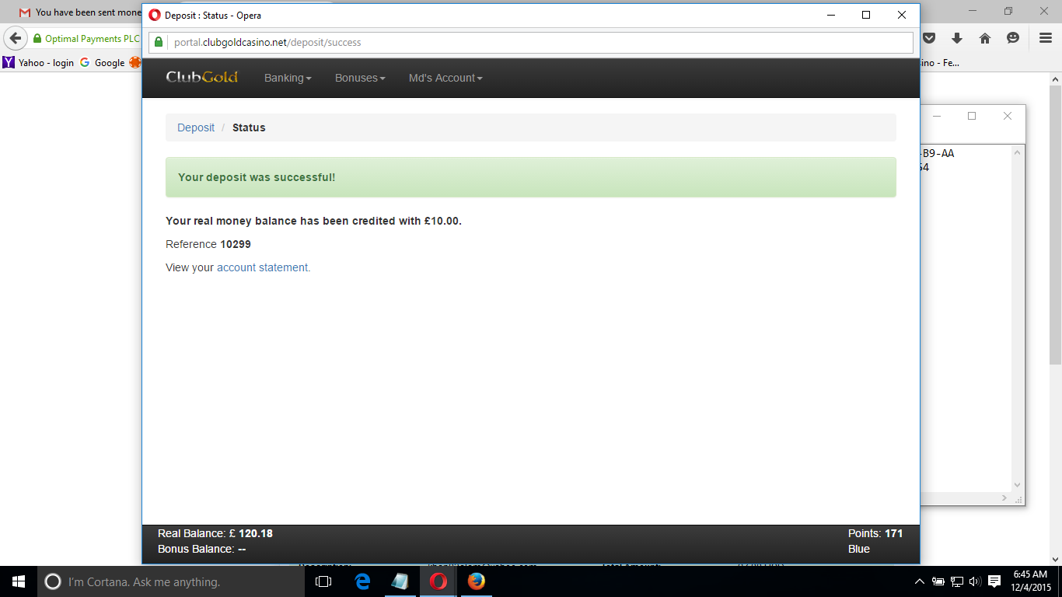
Task: Click the Back arrow button in Firefox
Action: tap(16, 38)
